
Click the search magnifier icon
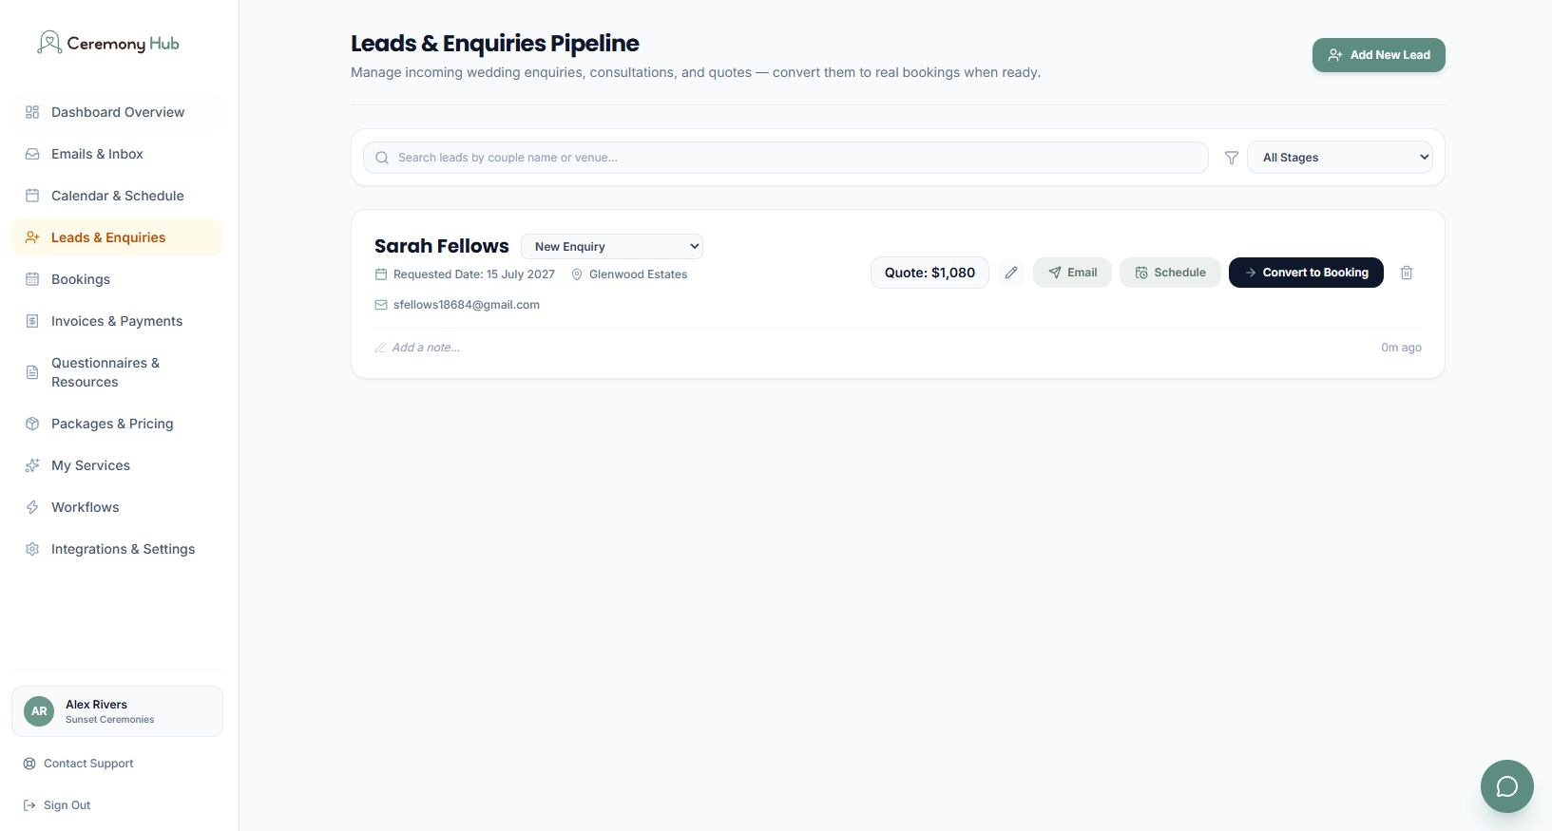point(382,158)
